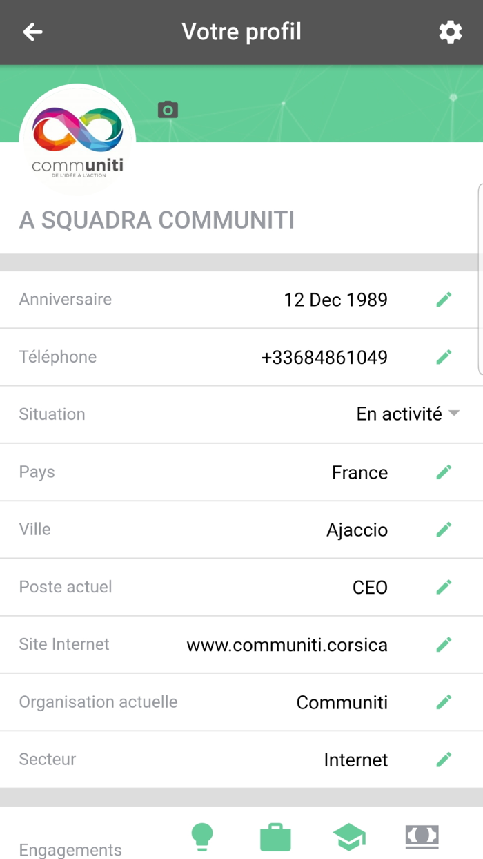Viewport: 483px width, 859px height.
Task: Open the settings gear
Action: (451, 32)
